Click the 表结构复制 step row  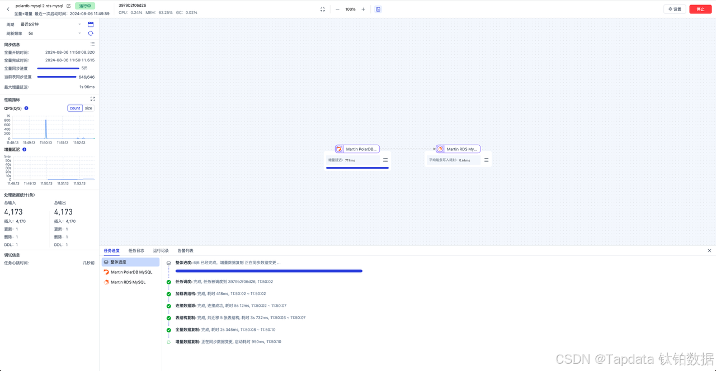coord(241,318)
